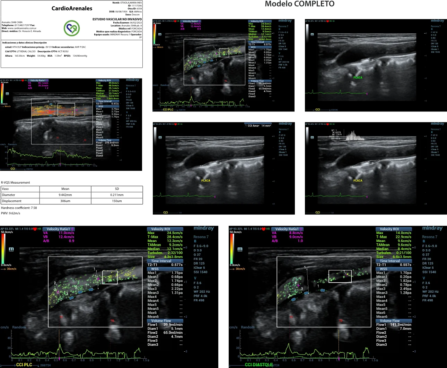Open the color Doppler image showing 275.5ml/min flow
Viewport: 447px width, 368px height.
point(71,124)
